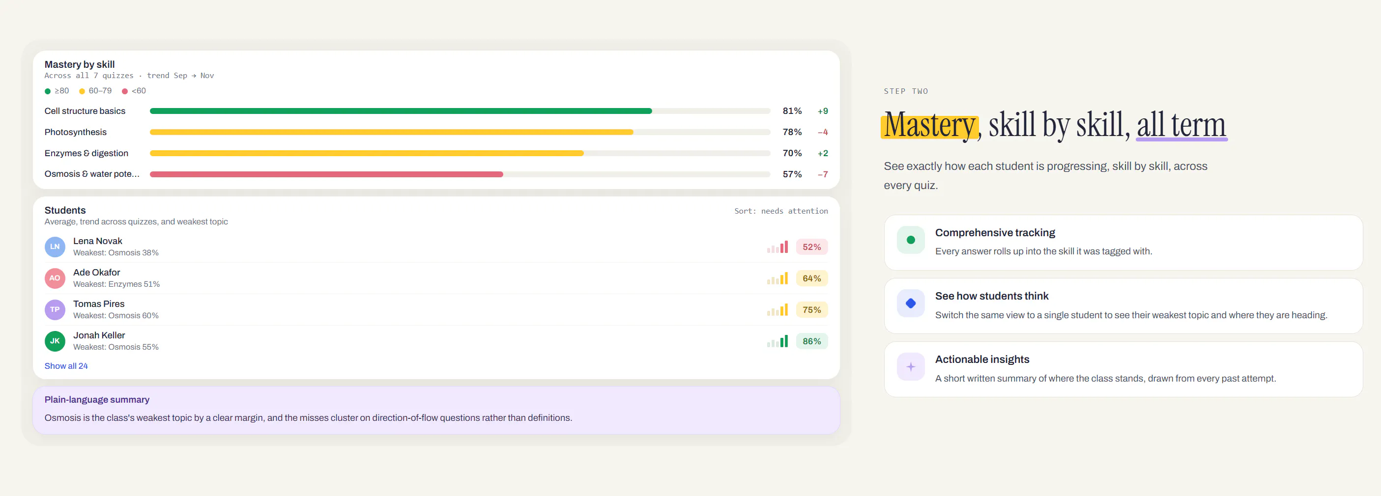The image size is (1381, 496).
Task: Click the 86% score badge
Action: pyautogui.click(x=812, y=341)
